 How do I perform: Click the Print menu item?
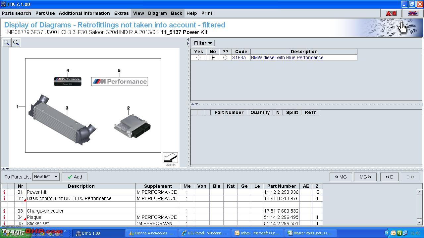point(207,13)
